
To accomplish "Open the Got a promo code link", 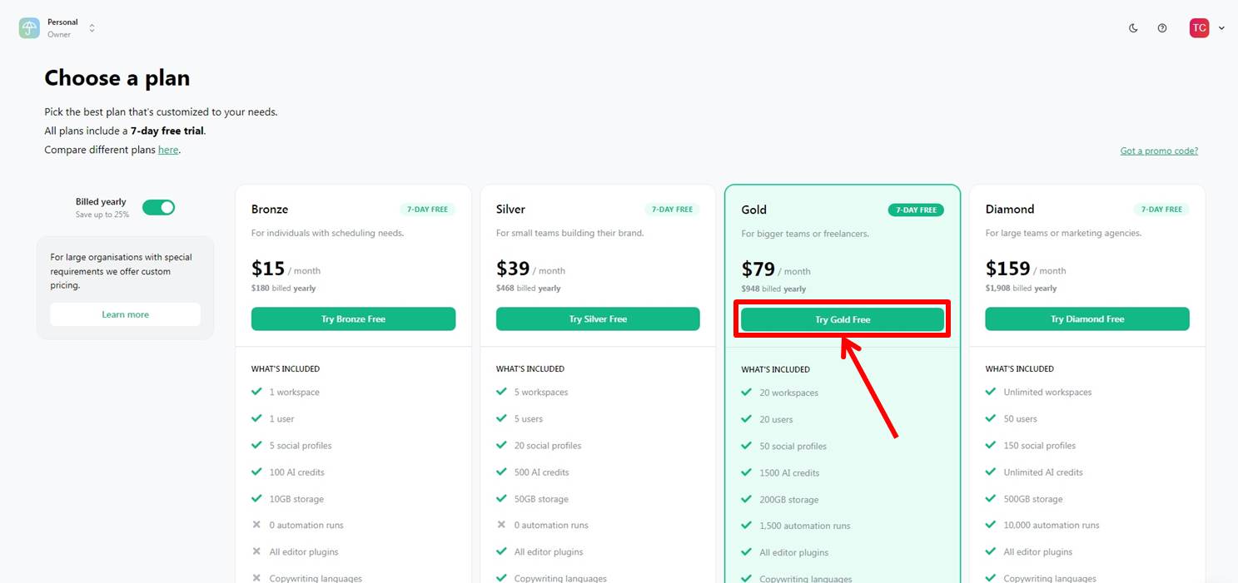I will coord(1159,151).
